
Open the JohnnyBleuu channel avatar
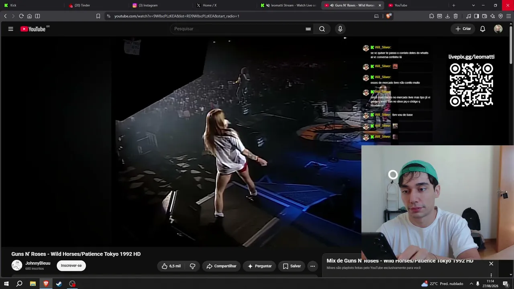click(17, 265)
